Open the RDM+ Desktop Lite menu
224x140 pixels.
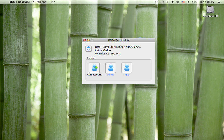click(22, 2)
